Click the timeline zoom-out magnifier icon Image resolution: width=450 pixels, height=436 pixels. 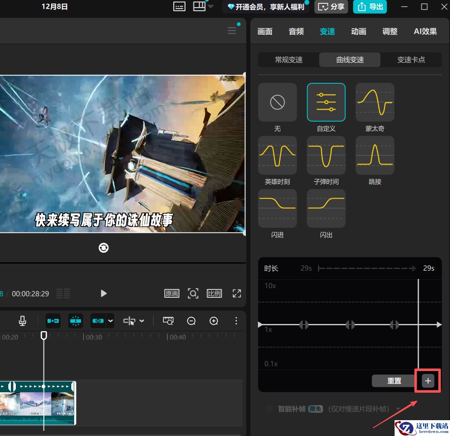click(x=191, y=321)
